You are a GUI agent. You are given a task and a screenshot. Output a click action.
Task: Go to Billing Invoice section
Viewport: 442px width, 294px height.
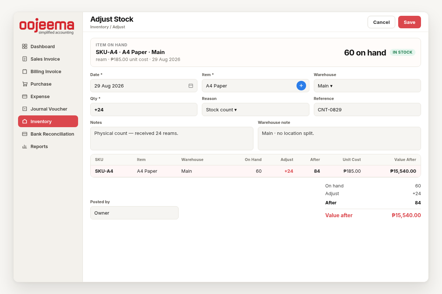click(x=48, y=71)
